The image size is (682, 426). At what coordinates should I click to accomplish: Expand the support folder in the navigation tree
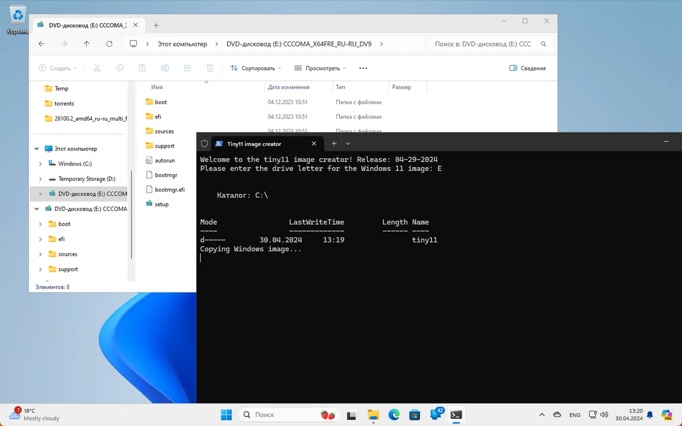40,269
